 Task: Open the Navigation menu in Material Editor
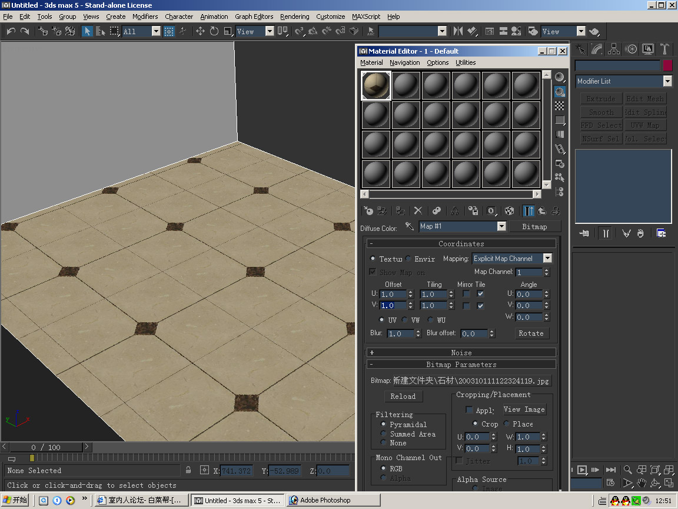404,62
